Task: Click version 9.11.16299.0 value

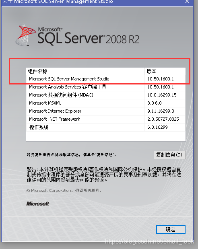Action: tap(161, 111)
